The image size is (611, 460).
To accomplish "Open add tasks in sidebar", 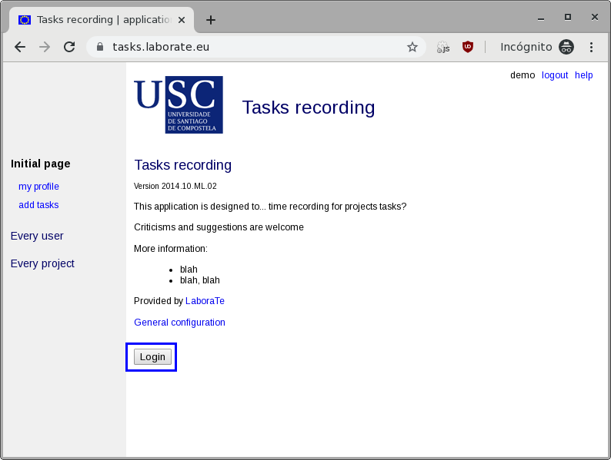I will click(38, 205).
